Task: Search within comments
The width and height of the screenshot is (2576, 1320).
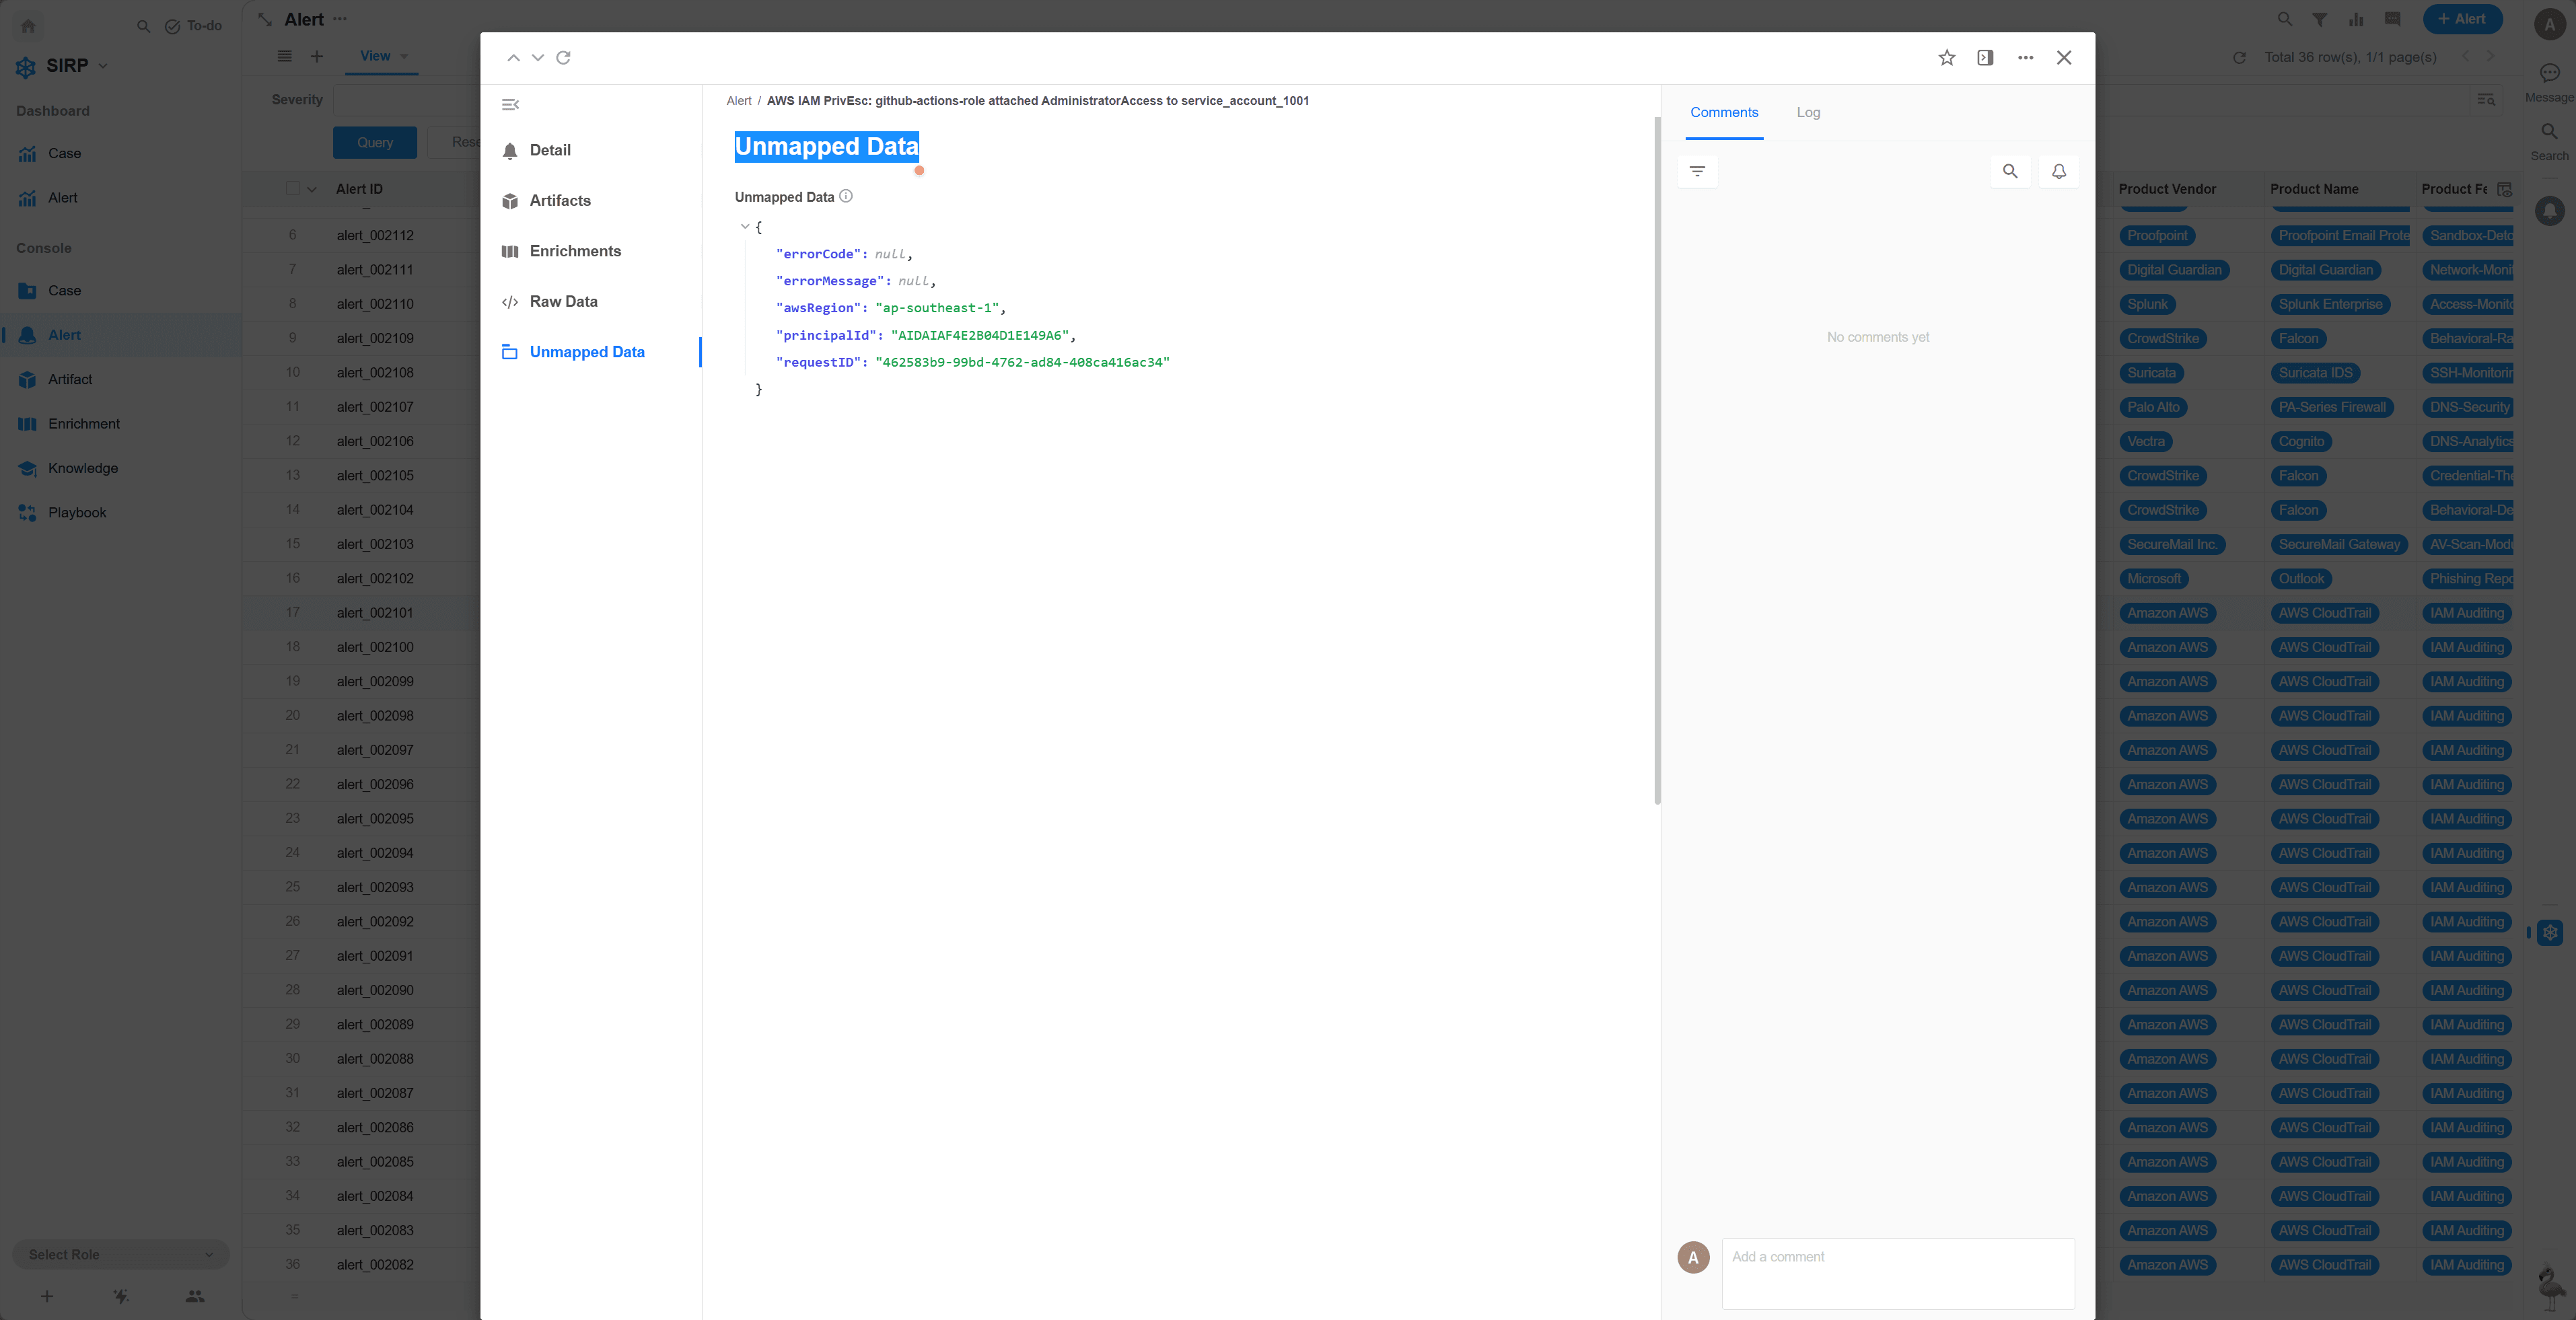Action: [2010, 172]
